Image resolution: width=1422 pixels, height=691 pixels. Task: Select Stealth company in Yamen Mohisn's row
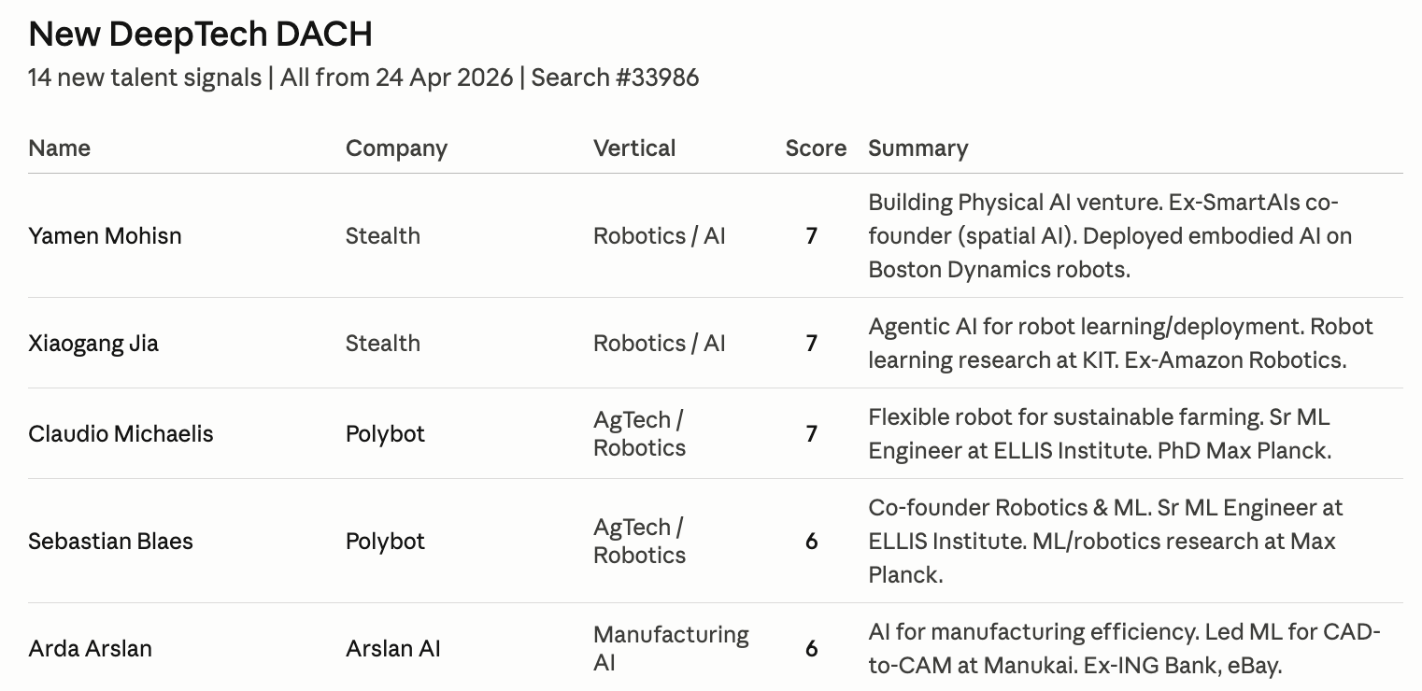pos(382,236)
